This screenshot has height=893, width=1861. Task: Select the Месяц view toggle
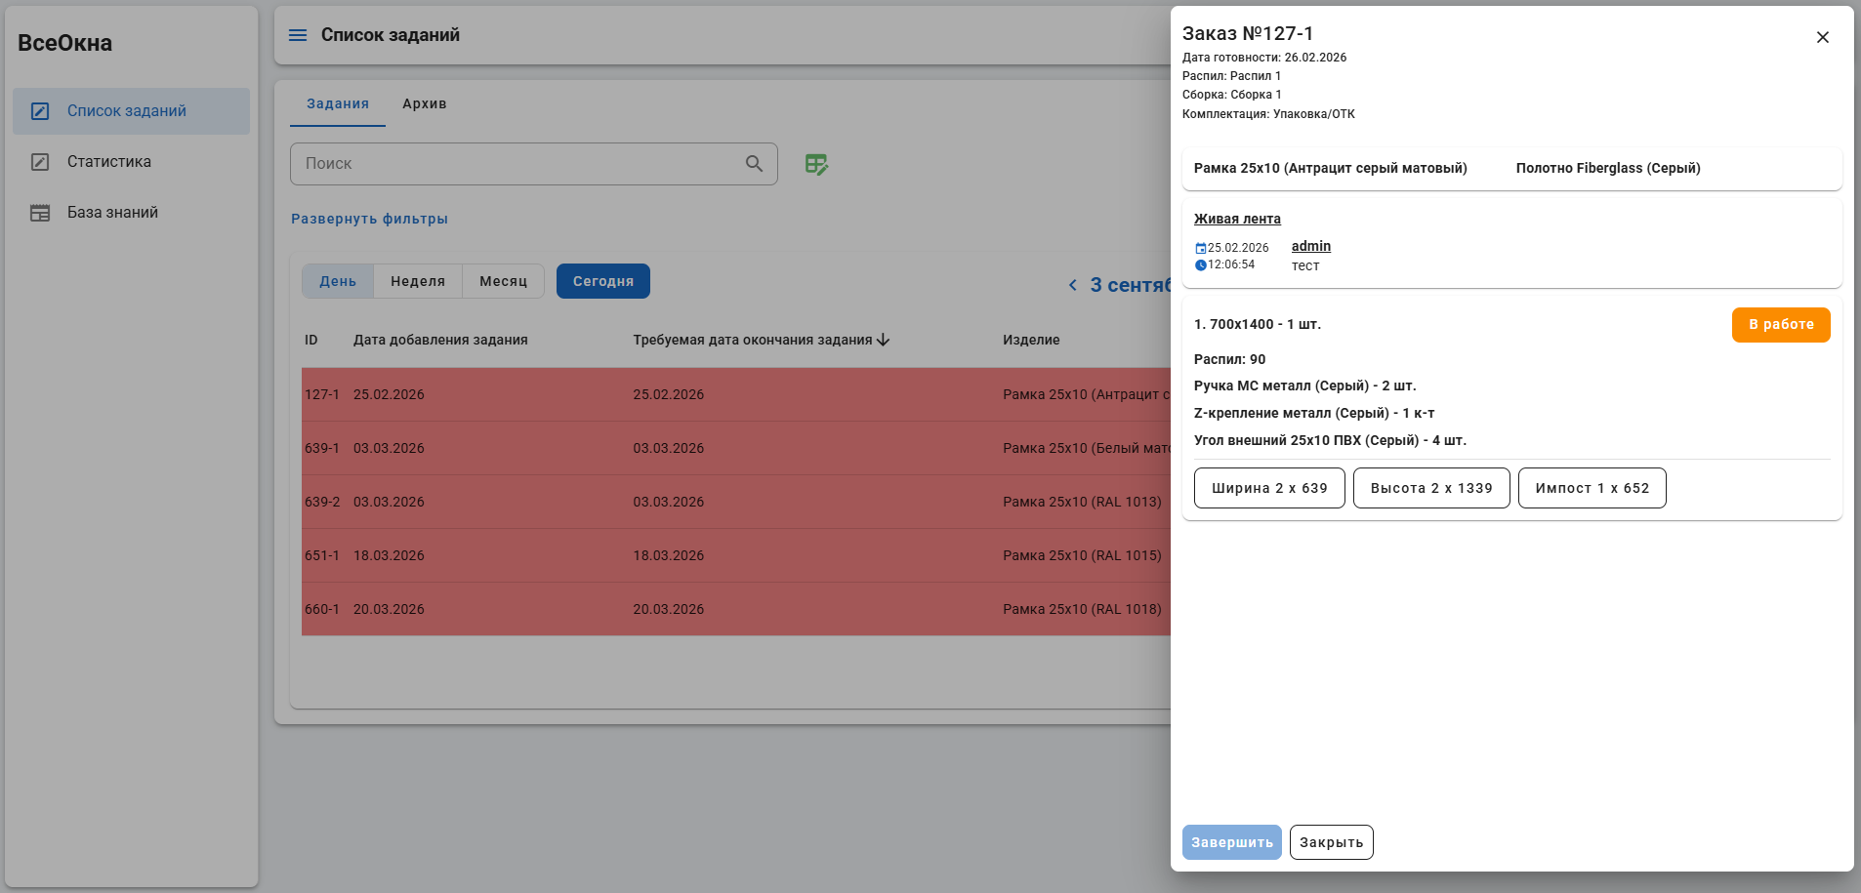(x=504, y=281)
